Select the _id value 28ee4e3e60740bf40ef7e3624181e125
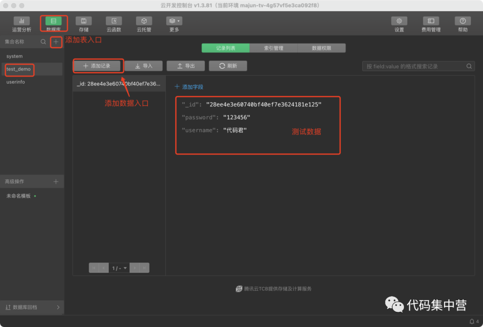Screen dimensions: 483x327 tap(264, 105)
